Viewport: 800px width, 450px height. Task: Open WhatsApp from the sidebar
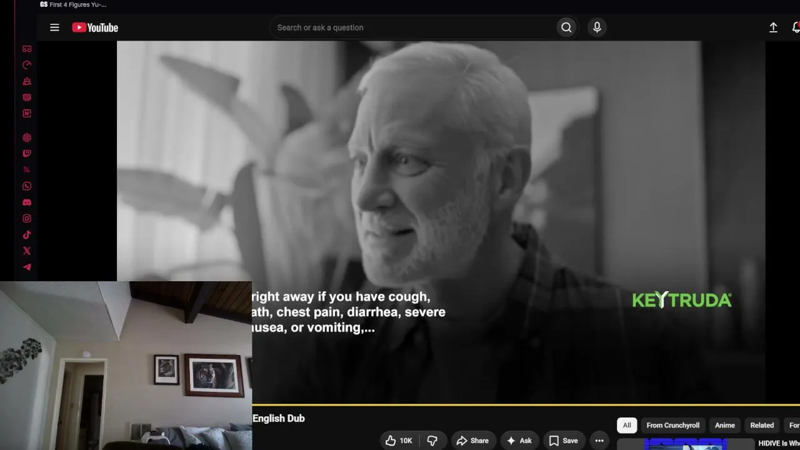tap(27, 186)
